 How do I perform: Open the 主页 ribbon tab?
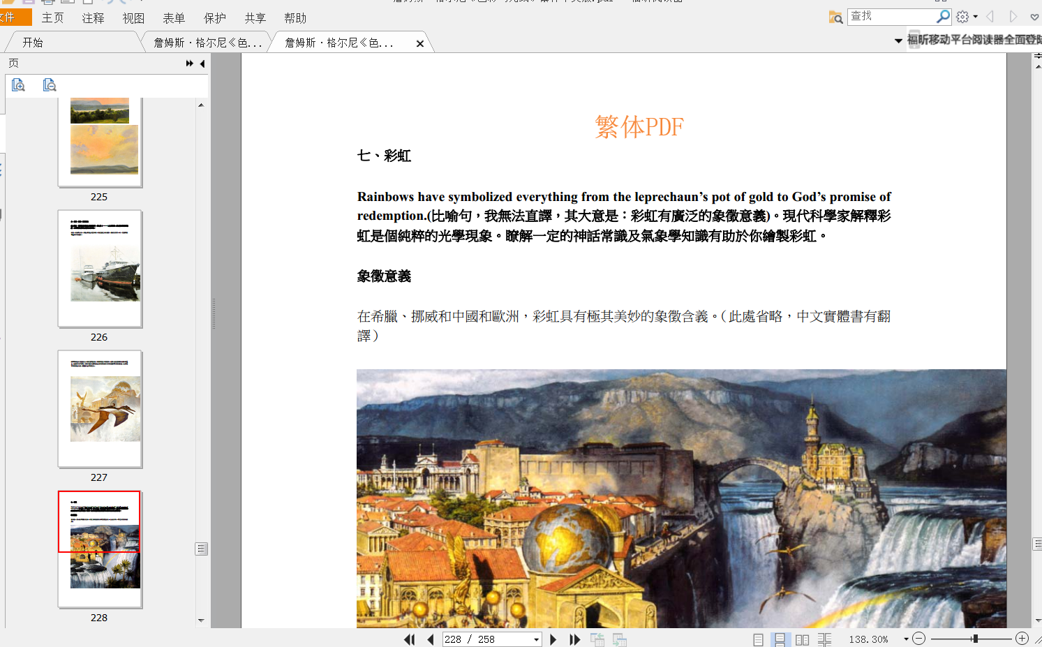(x=53, y=18)
